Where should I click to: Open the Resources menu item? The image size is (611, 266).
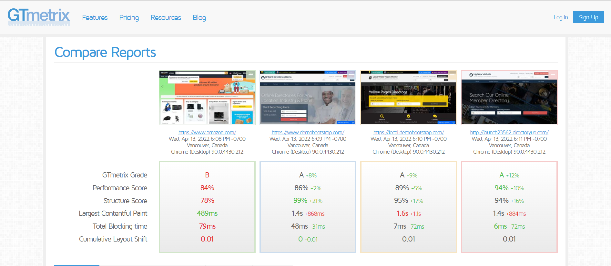(x=166, y=17)
